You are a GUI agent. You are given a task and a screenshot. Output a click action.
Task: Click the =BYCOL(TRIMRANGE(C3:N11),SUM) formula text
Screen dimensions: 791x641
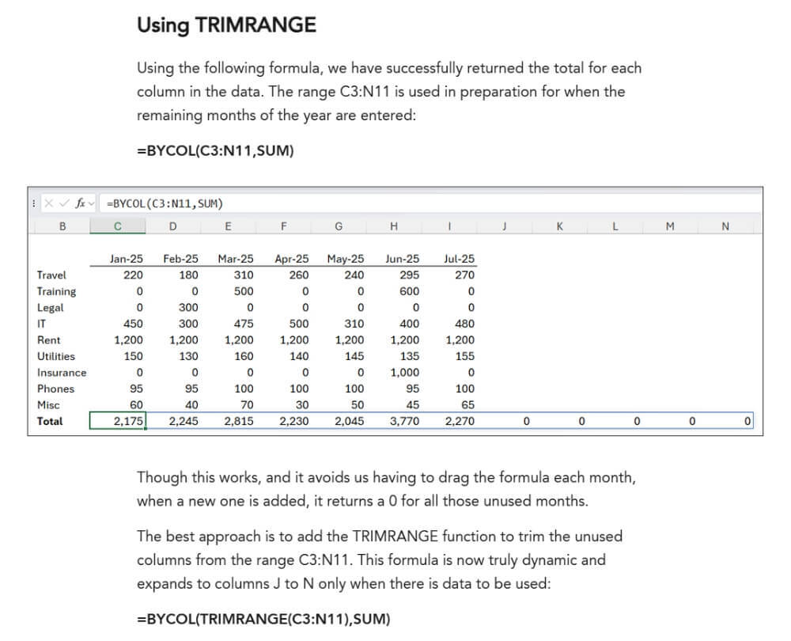263,619
